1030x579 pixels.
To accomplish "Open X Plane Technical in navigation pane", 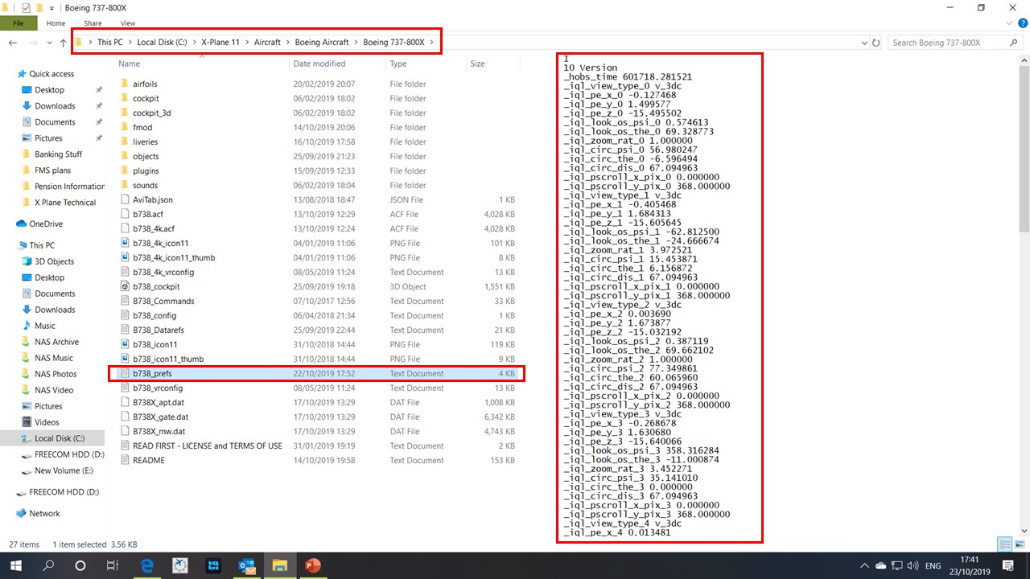I will point(65,203).
